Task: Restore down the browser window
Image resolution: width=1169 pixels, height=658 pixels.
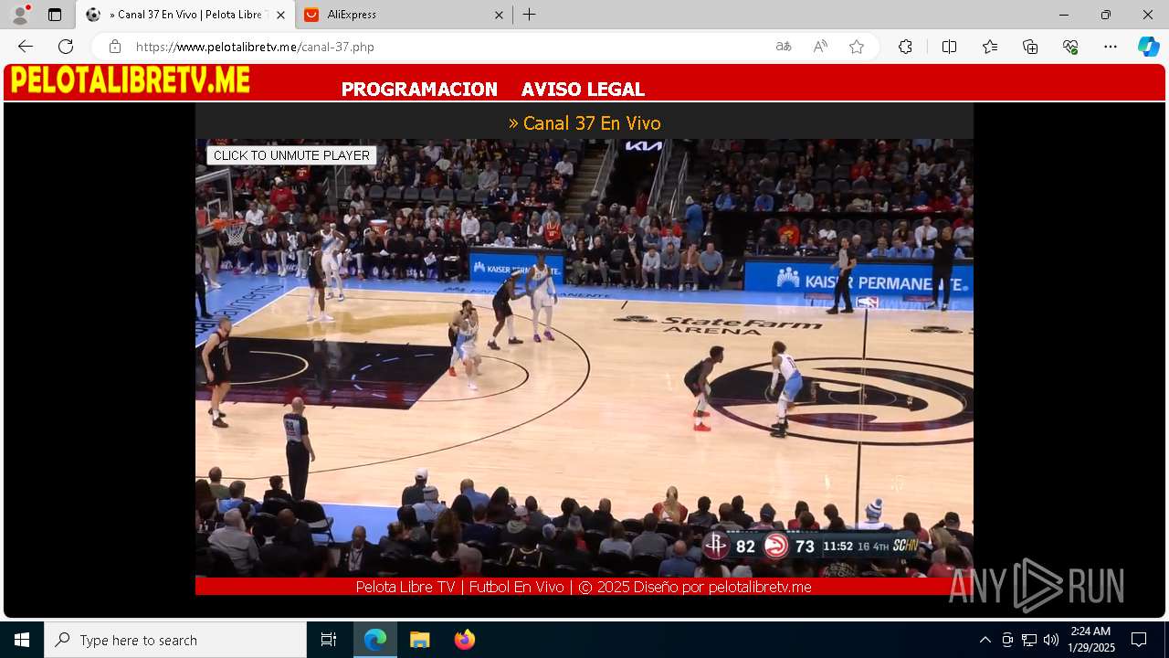Action: [x=1106, y=15]
